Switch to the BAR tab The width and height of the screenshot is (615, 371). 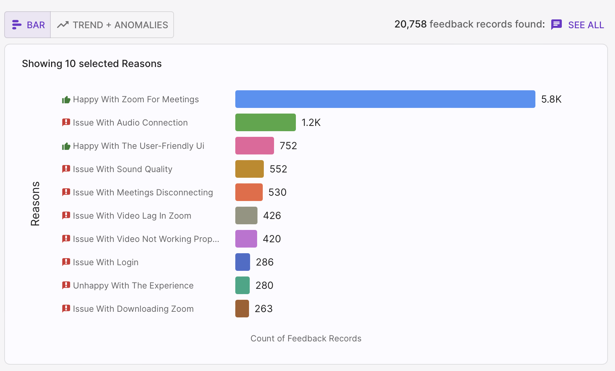pos(27,25)
